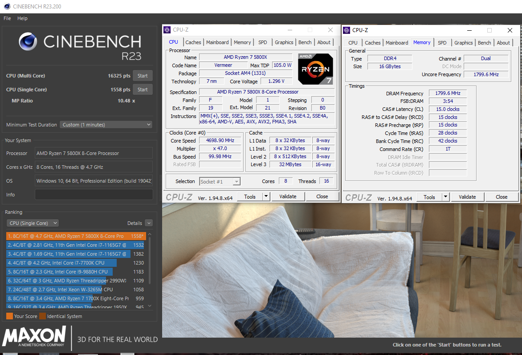Switch to Graphics tab in the CPU-Z processor window

[x=284, y=42]
